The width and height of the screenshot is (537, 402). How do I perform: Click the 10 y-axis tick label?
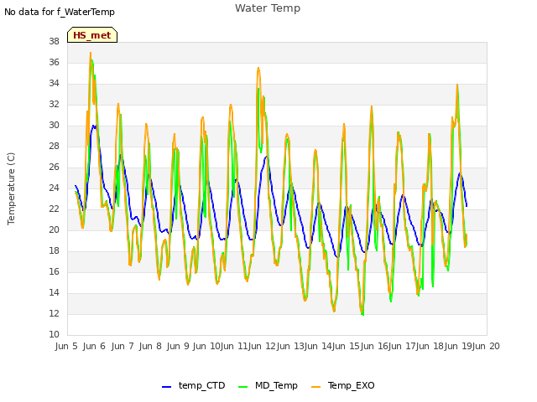pyautogui.click(x=54, y=335)
